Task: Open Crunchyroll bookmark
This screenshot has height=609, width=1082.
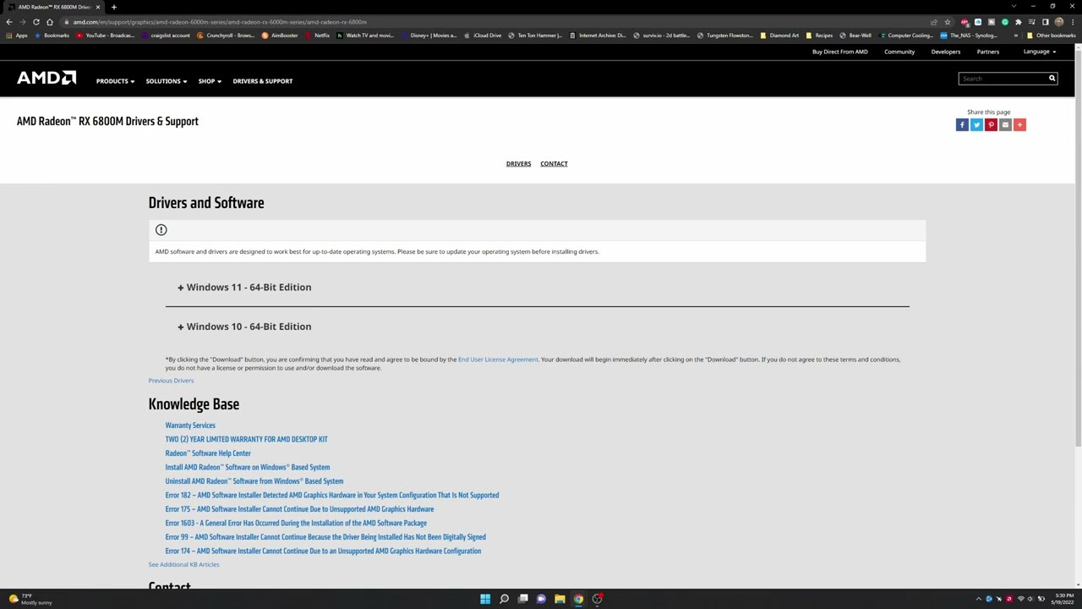Action: pos(226,36)
